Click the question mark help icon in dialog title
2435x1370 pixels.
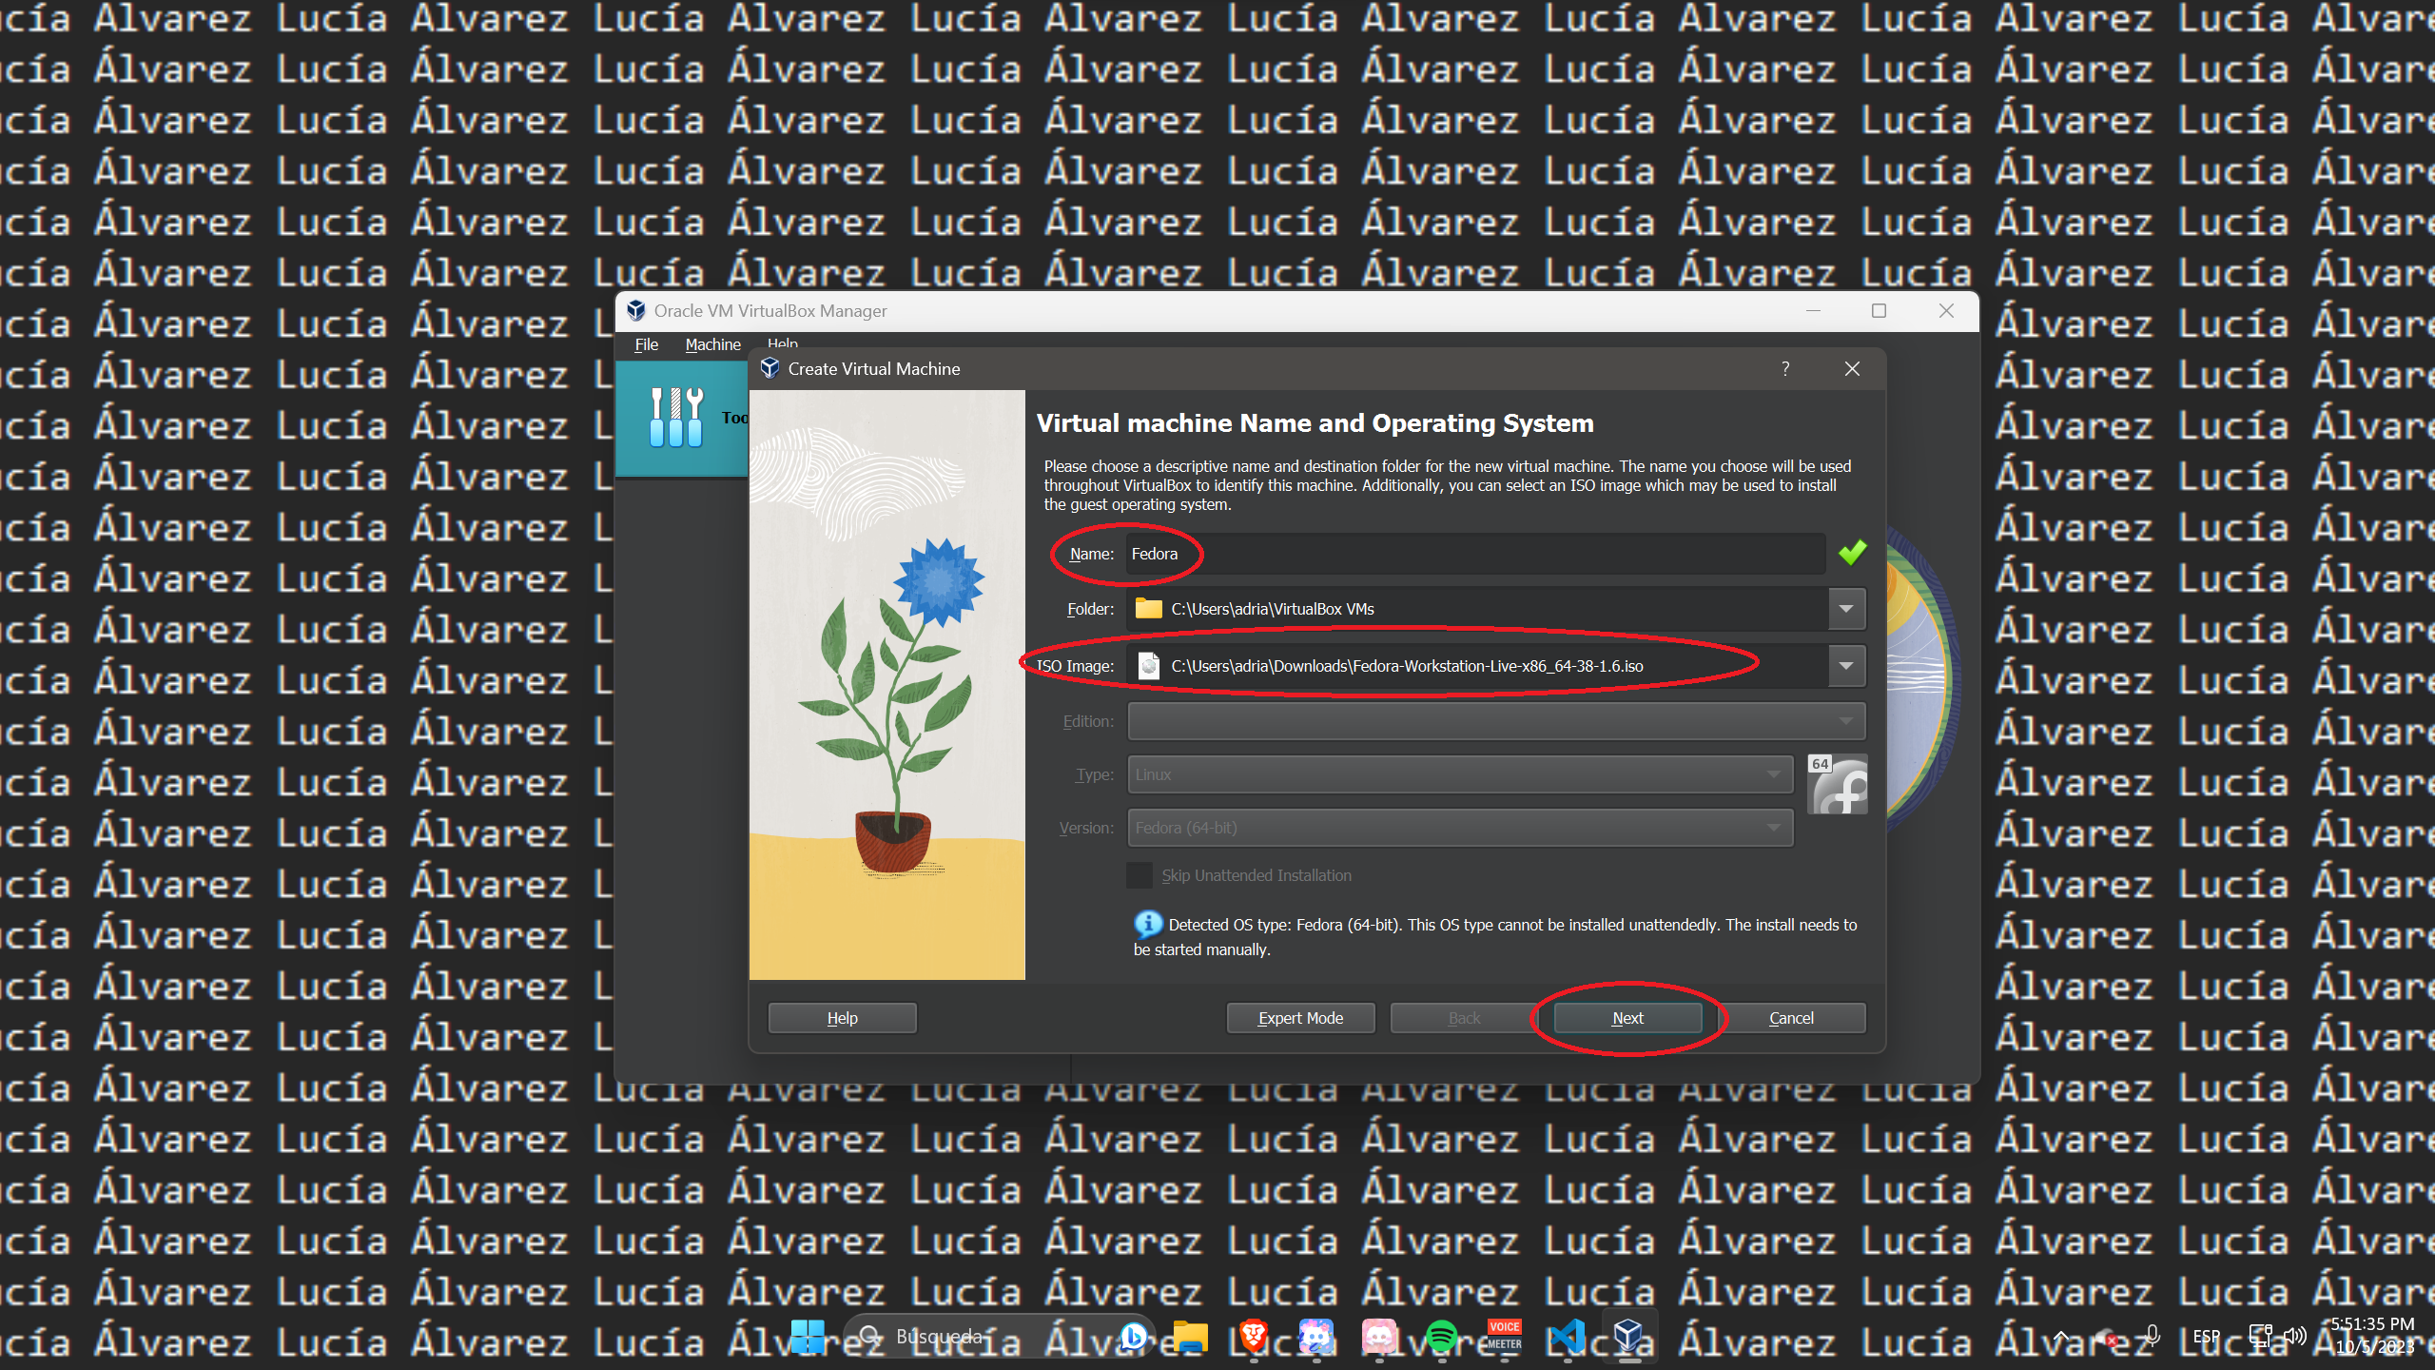[x=1785, y=369]
